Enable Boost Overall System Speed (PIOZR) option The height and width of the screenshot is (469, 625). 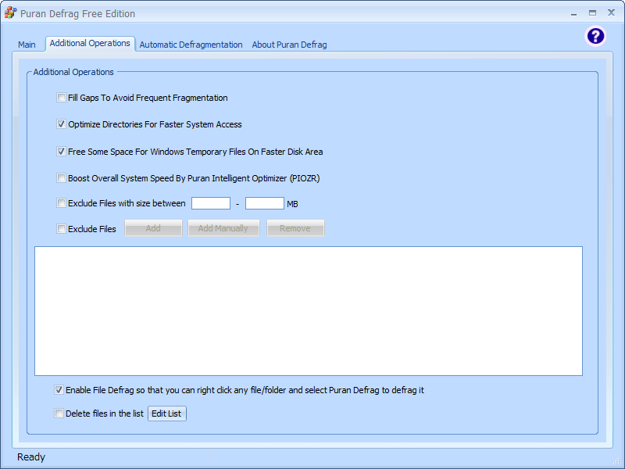tap(61, 178)
